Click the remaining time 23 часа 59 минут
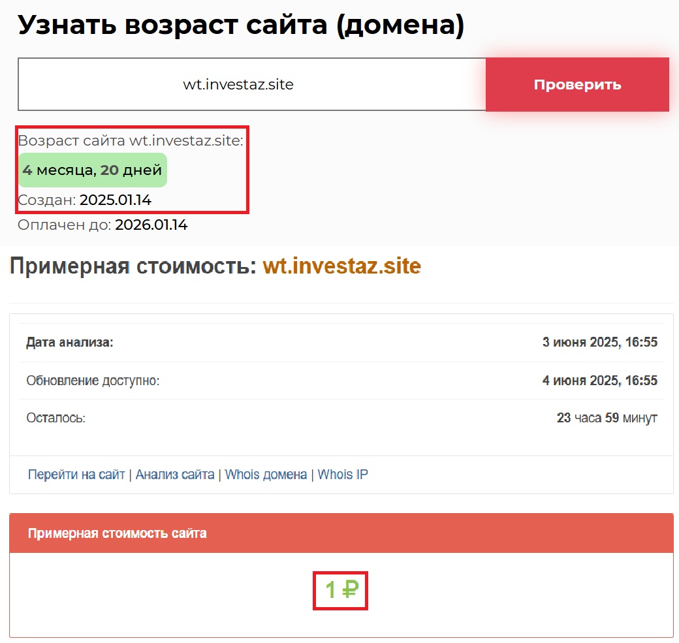The height and width of the screenshot is (643, 679). tap(607, 418)
